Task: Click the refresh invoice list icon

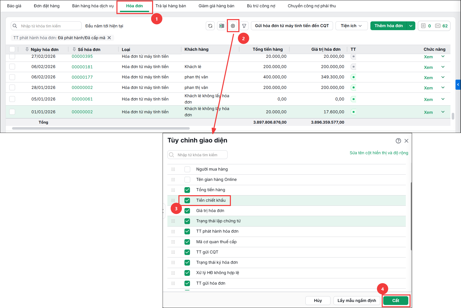Action: tap(210, 26)
